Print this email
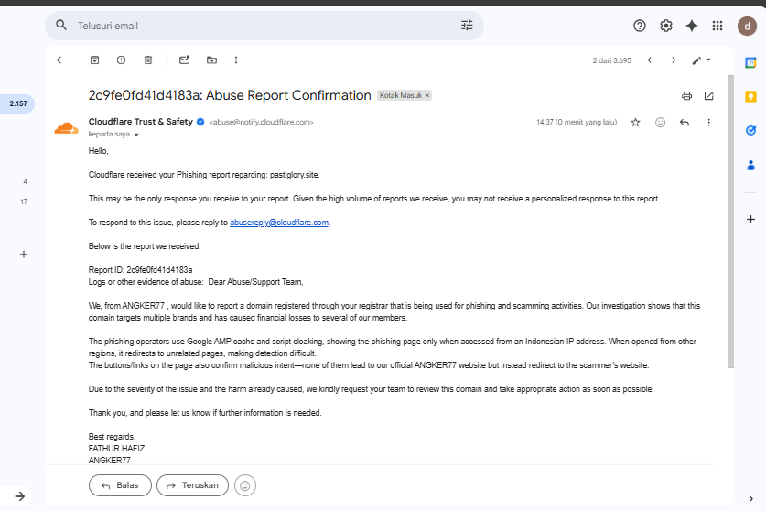766x511 pixels. pyautogui.click(x=687, y=96)
